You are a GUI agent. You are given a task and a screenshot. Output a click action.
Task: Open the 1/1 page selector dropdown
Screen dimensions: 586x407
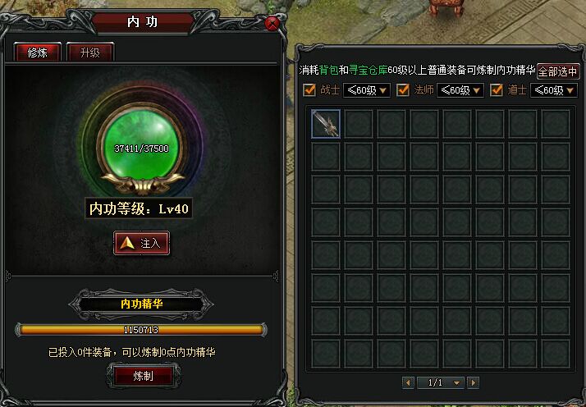tap(441, 382)
